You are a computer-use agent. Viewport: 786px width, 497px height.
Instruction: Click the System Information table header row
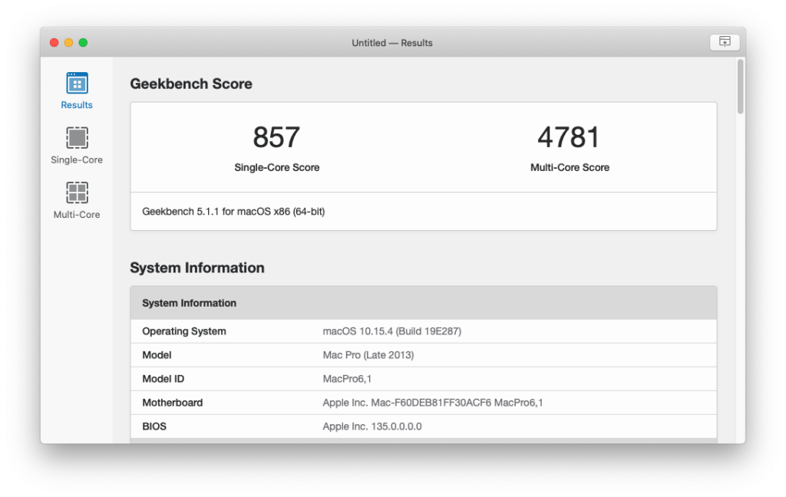coord(424,303)
